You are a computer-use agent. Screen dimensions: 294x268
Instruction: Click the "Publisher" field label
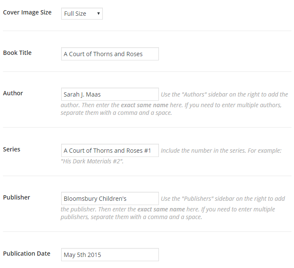tap(17, 197)
